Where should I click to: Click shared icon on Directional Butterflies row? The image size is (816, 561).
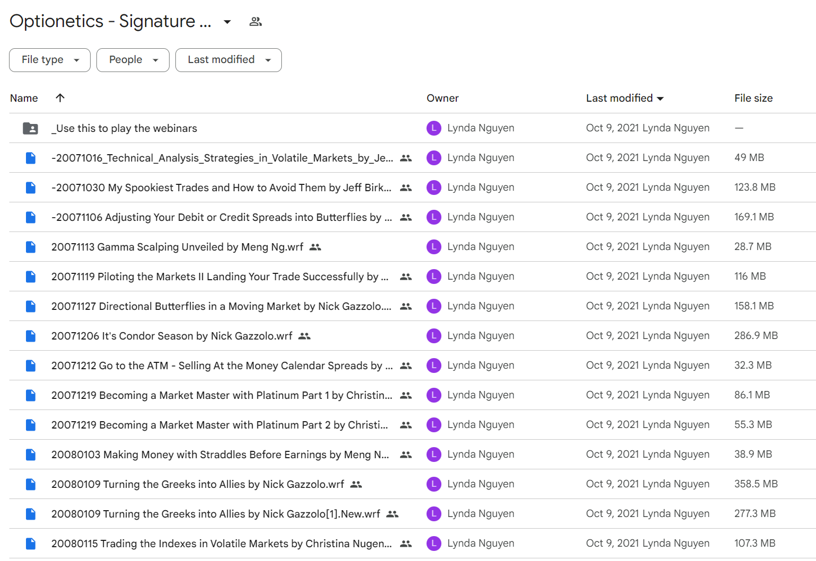pos(406,306)
